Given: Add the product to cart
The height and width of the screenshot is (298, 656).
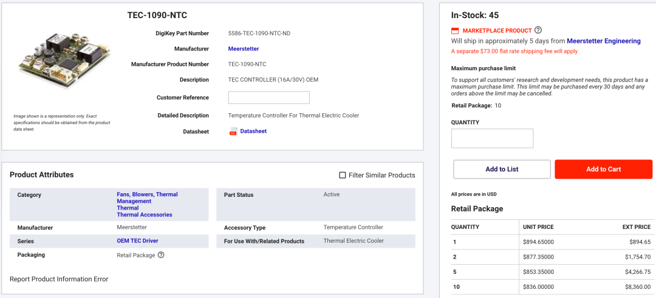Looking at the screenshot, I should [x=603, y=169].
